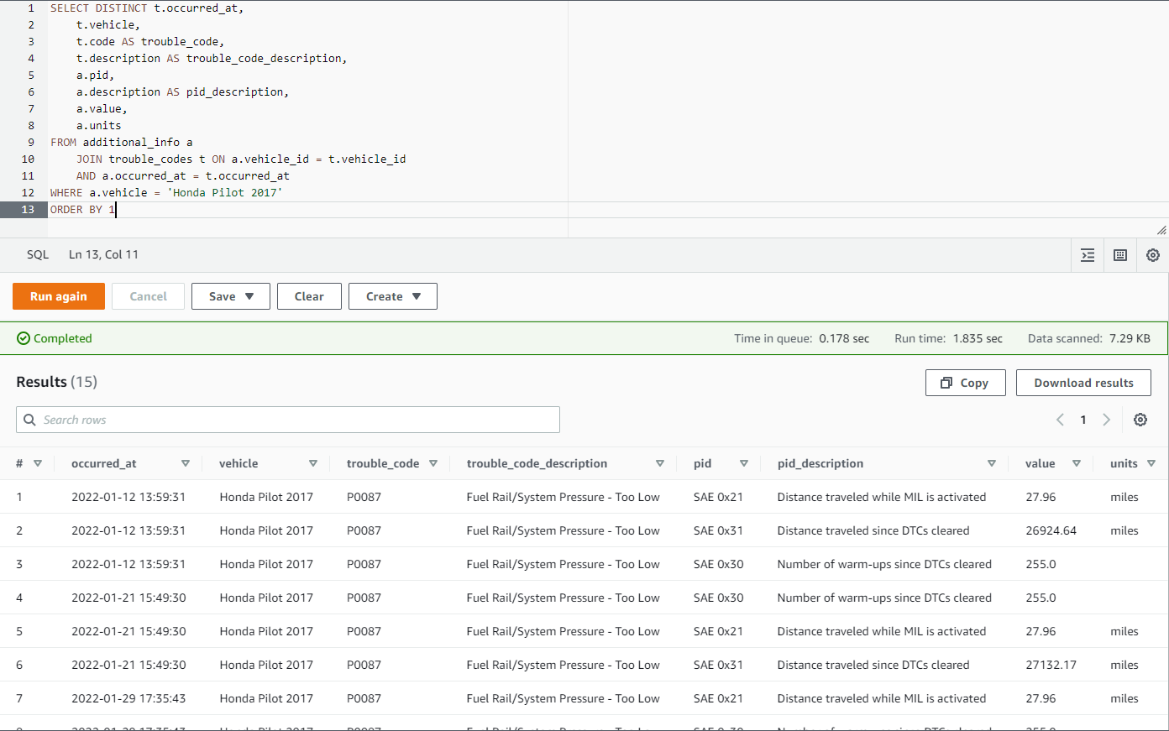Open the Save dropdown menu

[231, 296]
